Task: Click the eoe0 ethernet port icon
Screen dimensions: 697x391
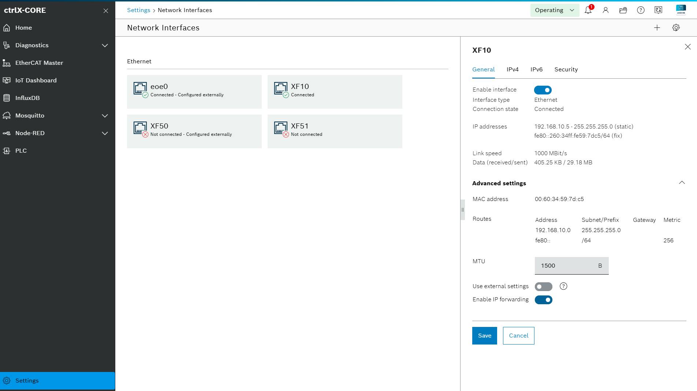Action: point(140,89)
